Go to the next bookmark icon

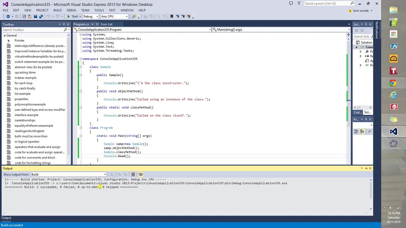183,16
